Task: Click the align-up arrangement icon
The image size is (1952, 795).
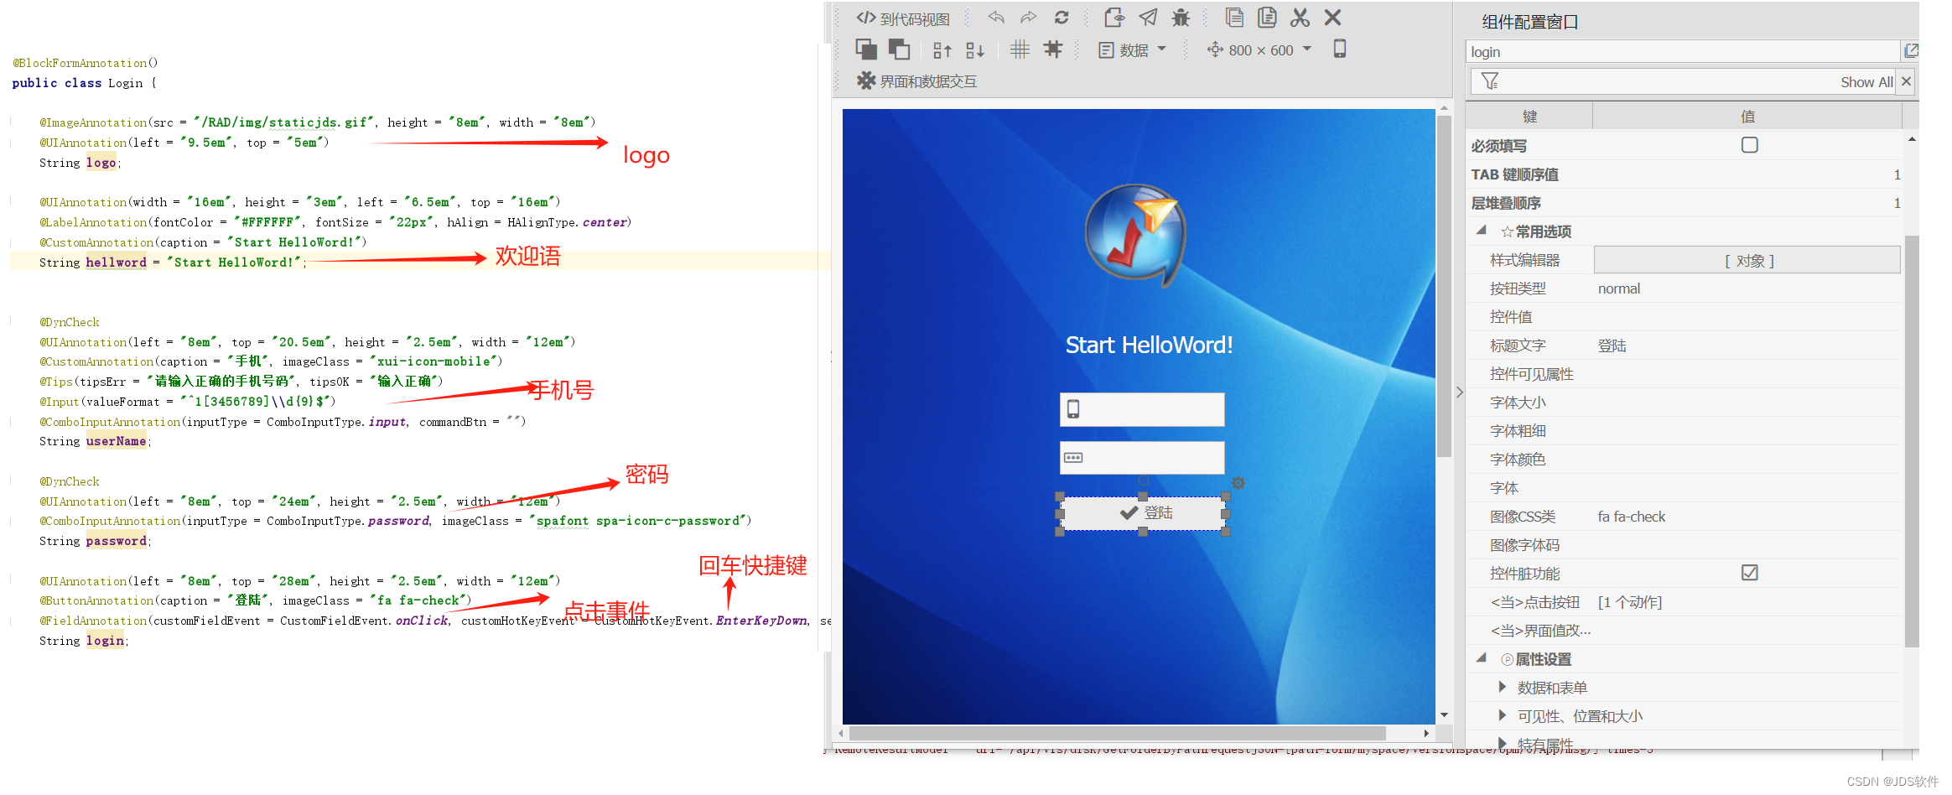Action: [x=942, y=50]
